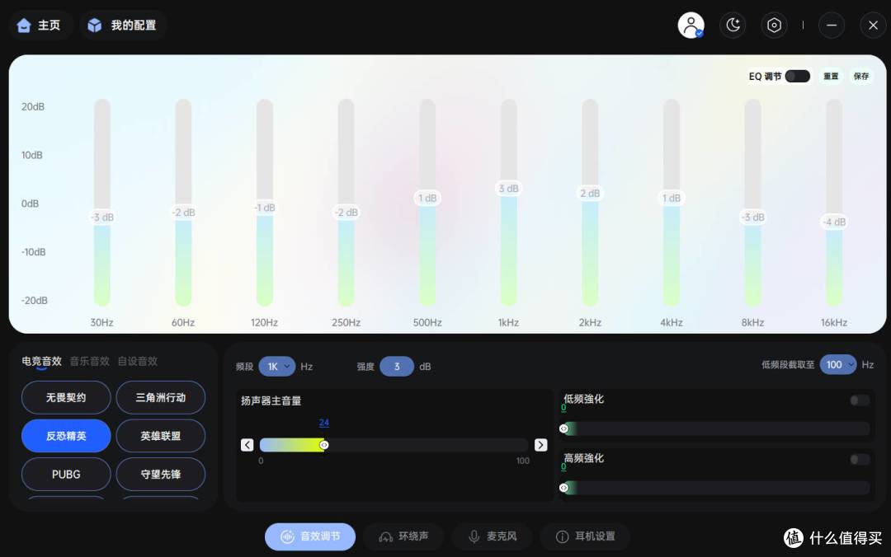Choose the 英雄联盟 preset
Viewport: 891px width, 557px height.
click(x=161, y=436)
